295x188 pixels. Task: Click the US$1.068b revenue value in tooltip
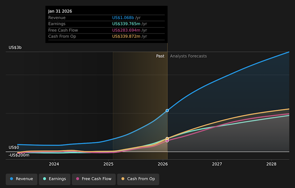(123, 18)
